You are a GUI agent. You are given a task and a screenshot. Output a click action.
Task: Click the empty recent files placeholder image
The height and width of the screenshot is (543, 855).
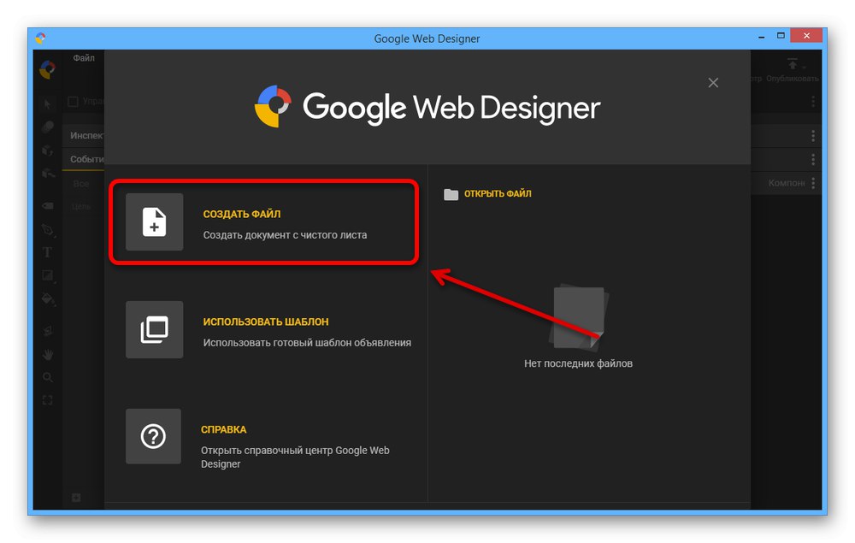pyautogui.click(x=579, y=316)
